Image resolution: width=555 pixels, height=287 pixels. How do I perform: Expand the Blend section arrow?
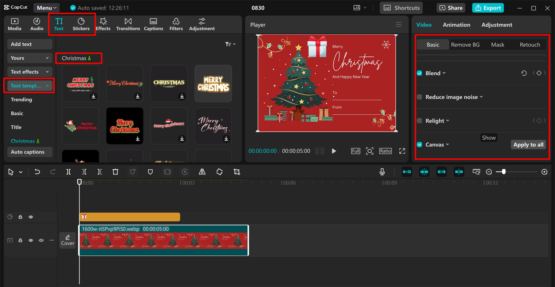(x=444, y=73)
